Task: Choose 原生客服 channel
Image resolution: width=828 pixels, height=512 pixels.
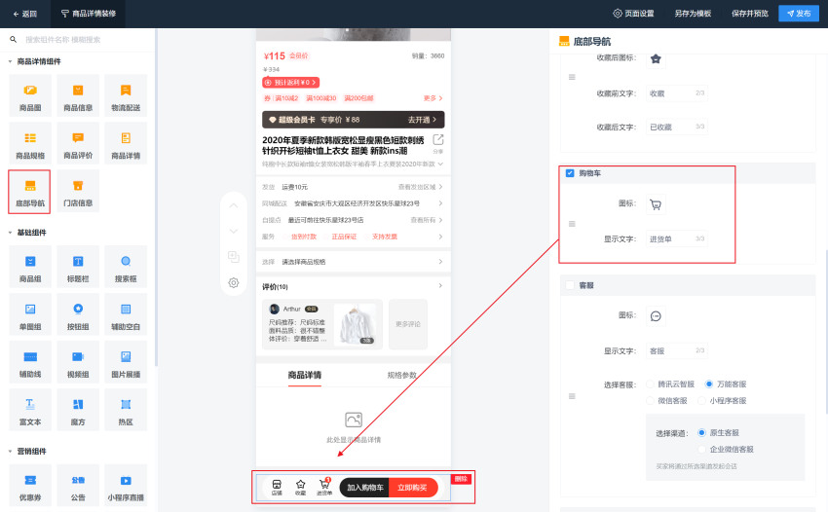Action: (701, 433)
